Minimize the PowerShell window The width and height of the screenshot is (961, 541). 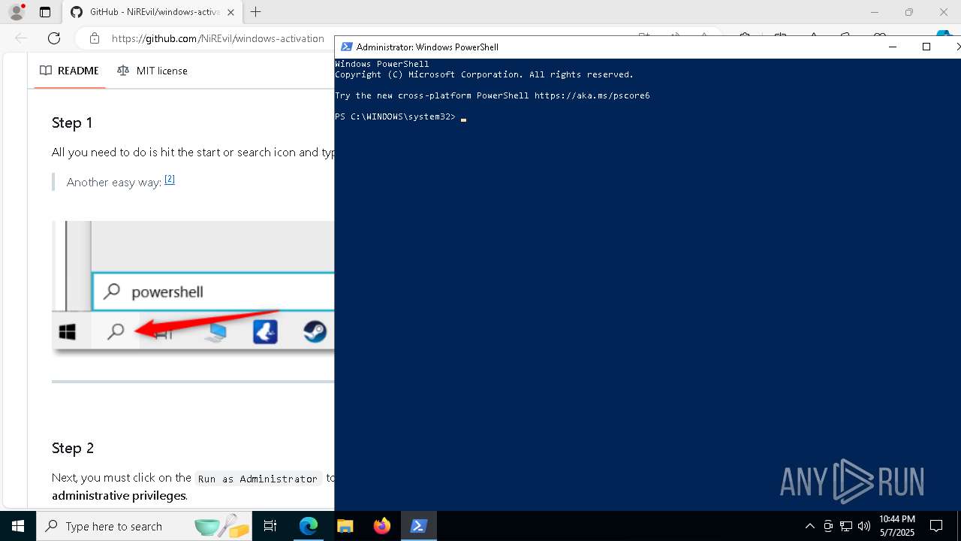pos(893,47)
